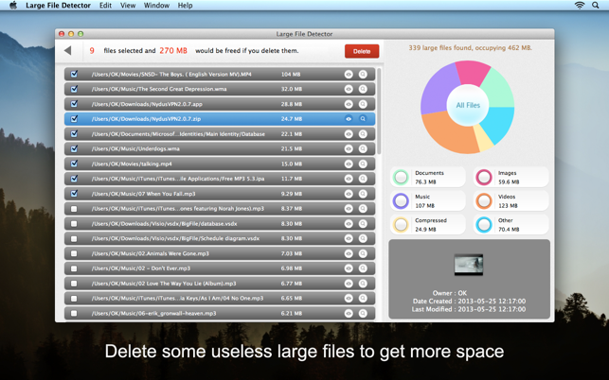Reveal talking.mp4 with magnifier icon
Viewport: 609px width, 380px height.
[x=363, y=164]
